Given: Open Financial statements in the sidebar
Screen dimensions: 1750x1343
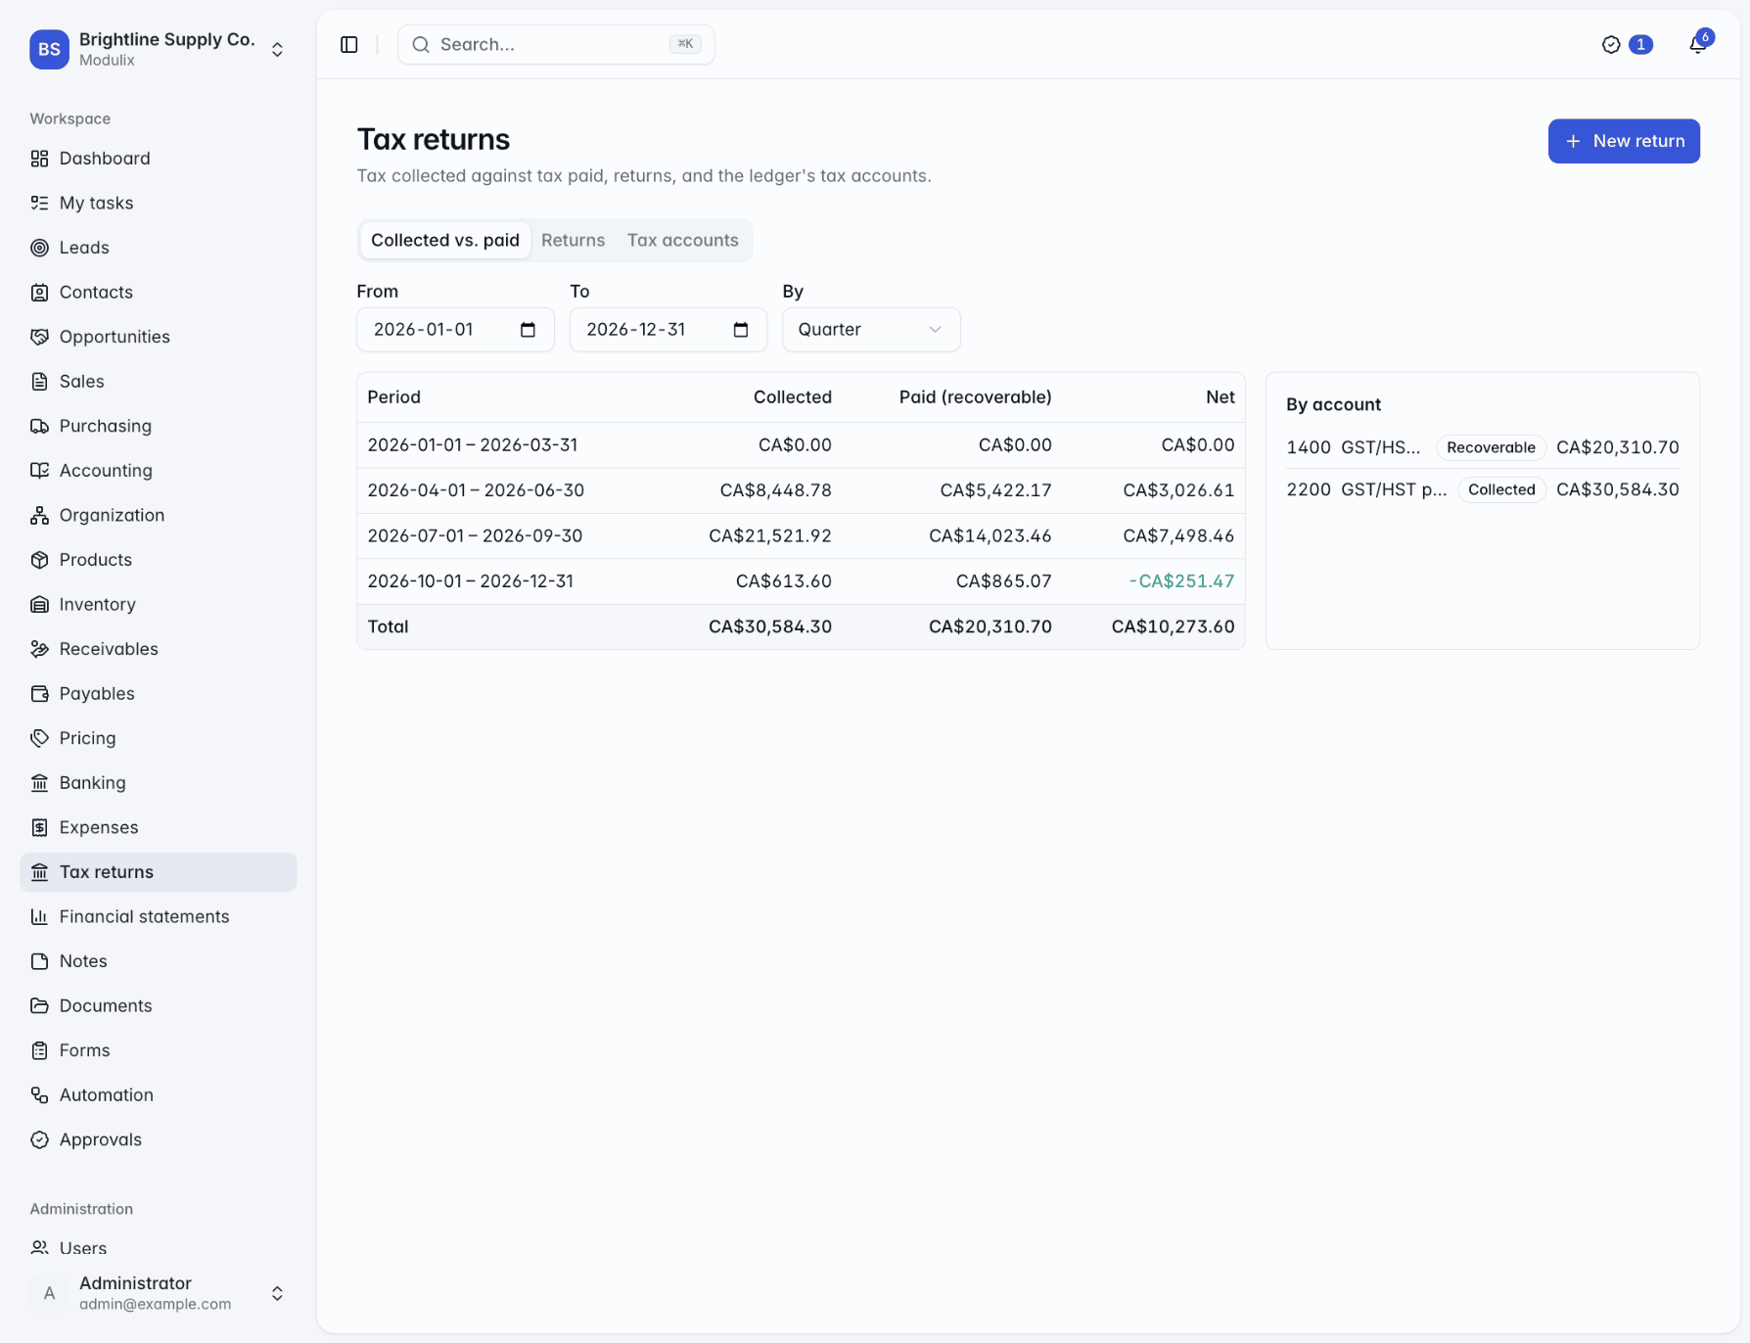Looking at the screenshot, I should pos(159,916).
